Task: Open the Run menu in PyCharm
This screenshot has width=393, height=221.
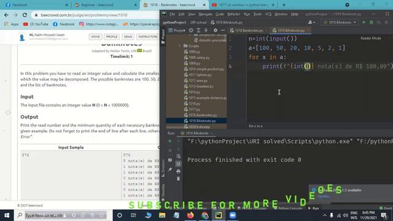Action: point(247,14)
